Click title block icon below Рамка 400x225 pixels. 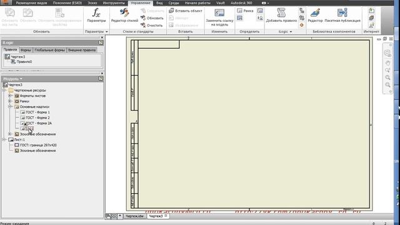point(239,18)
